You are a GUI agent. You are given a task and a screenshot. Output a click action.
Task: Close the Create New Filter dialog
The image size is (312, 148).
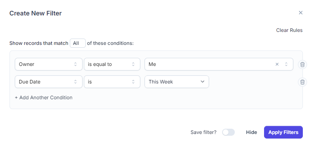301,13
